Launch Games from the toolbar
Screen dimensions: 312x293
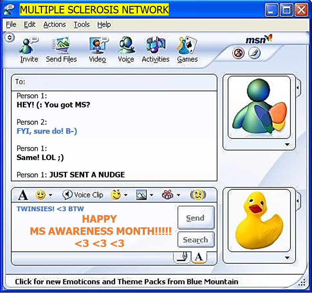tap(187, 50)
